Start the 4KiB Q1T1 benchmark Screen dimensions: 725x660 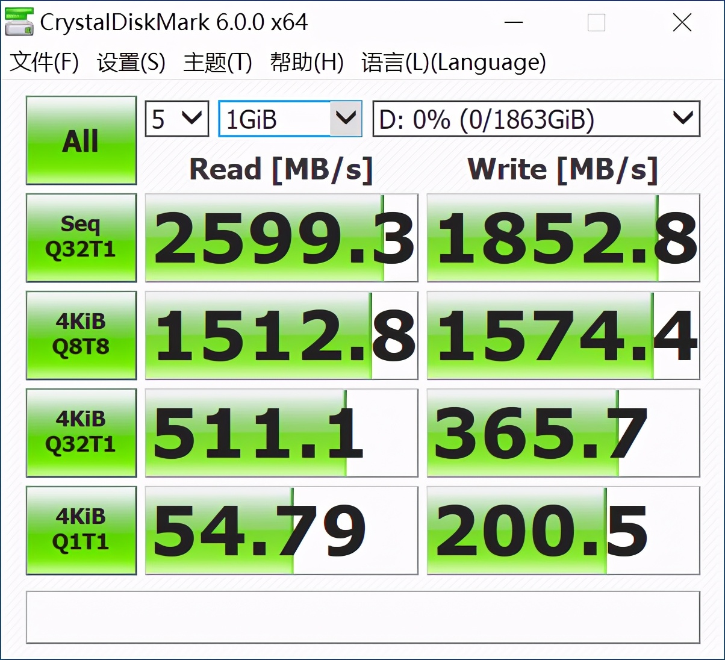pos(81,531)
